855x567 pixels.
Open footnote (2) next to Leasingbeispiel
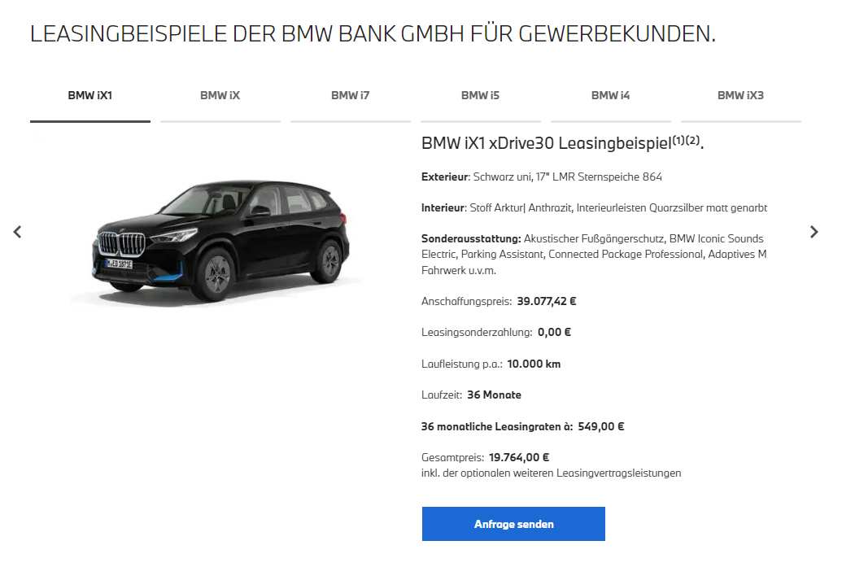coord(692,140)
